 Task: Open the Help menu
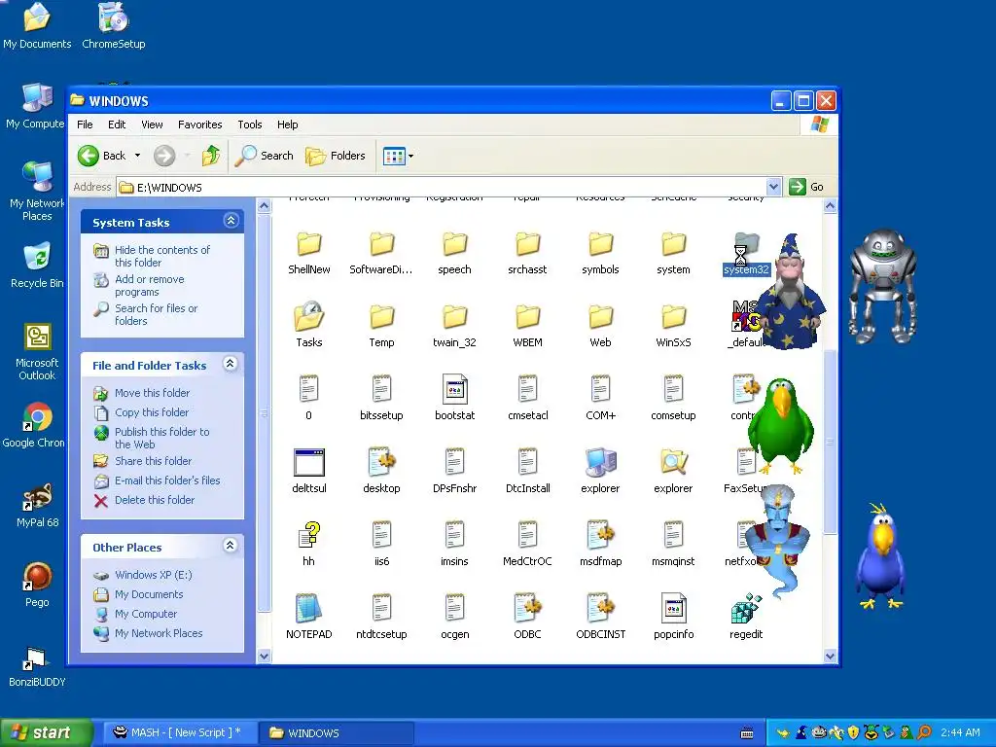click(x=287, y=124)
